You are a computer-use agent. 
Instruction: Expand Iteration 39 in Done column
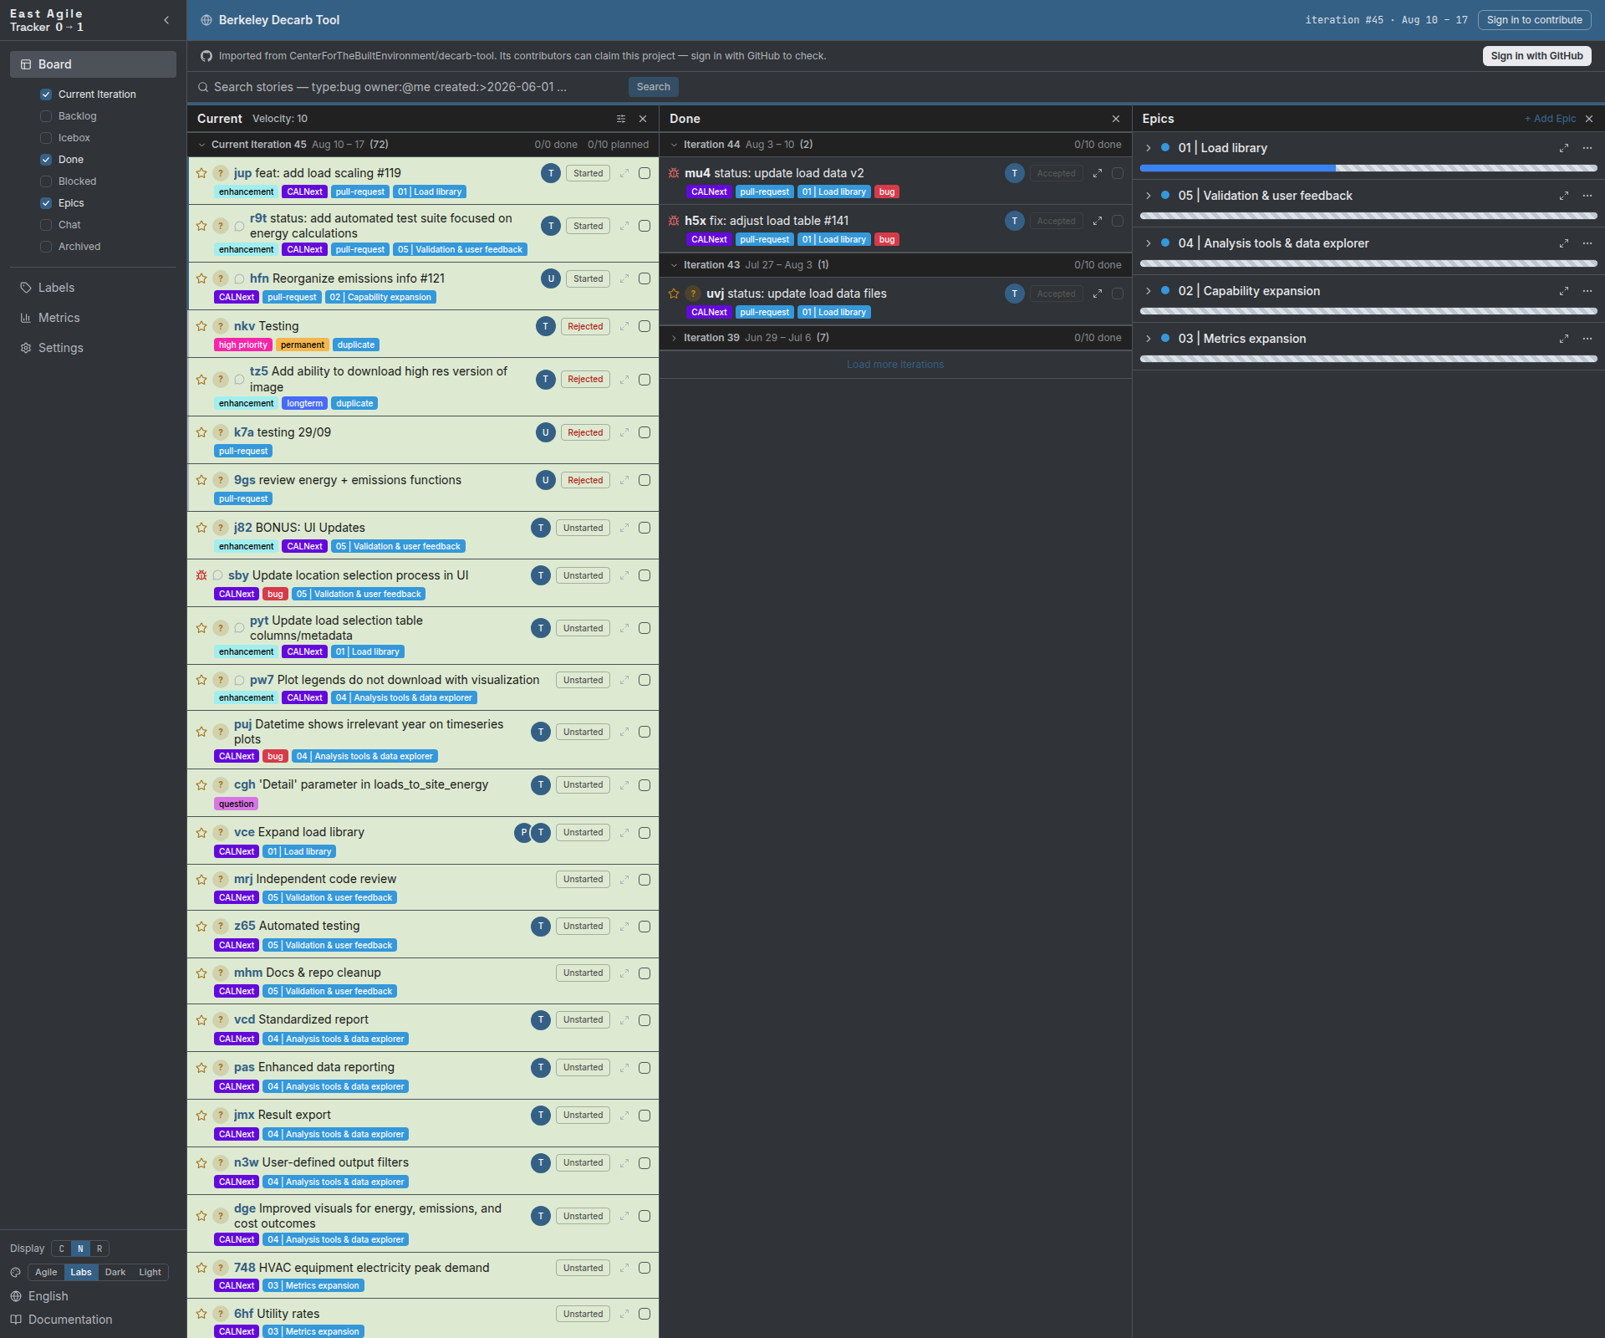coord(674,338)
